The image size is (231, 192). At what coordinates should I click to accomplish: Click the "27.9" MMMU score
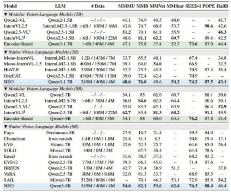[x=126, y=133]
